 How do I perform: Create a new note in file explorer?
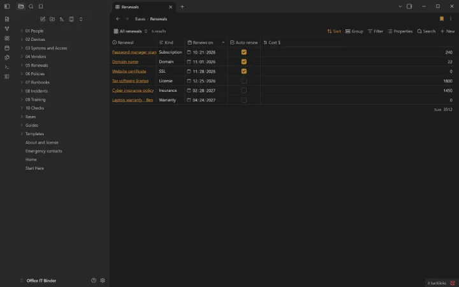click(43, 19)
